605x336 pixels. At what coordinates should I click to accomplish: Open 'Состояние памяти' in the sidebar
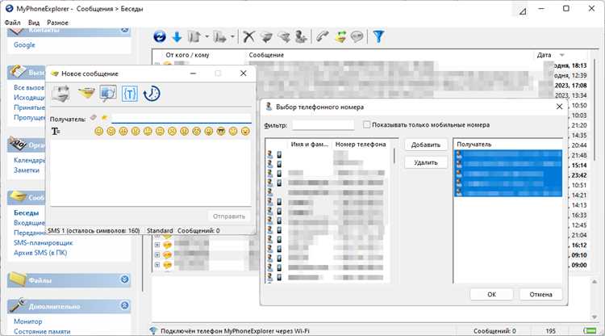[42, 331]
